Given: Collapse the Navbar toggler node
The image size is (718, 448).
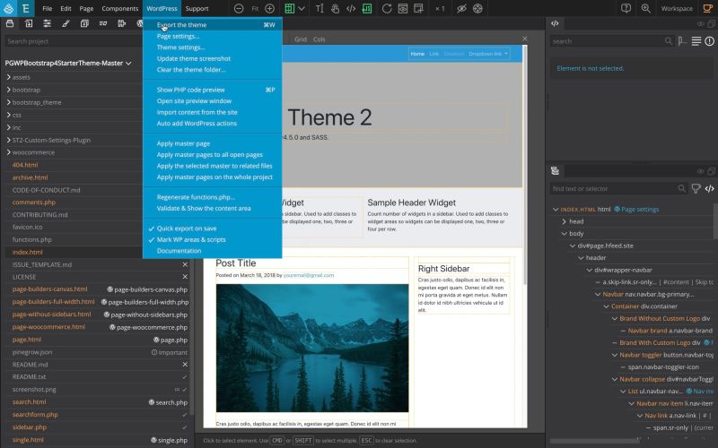Looking at the screenshot, I should tap(615, 355).
